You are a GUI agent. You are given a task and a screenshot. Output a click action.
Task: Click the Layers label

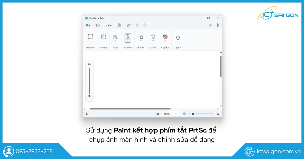[x=178, y=47]
